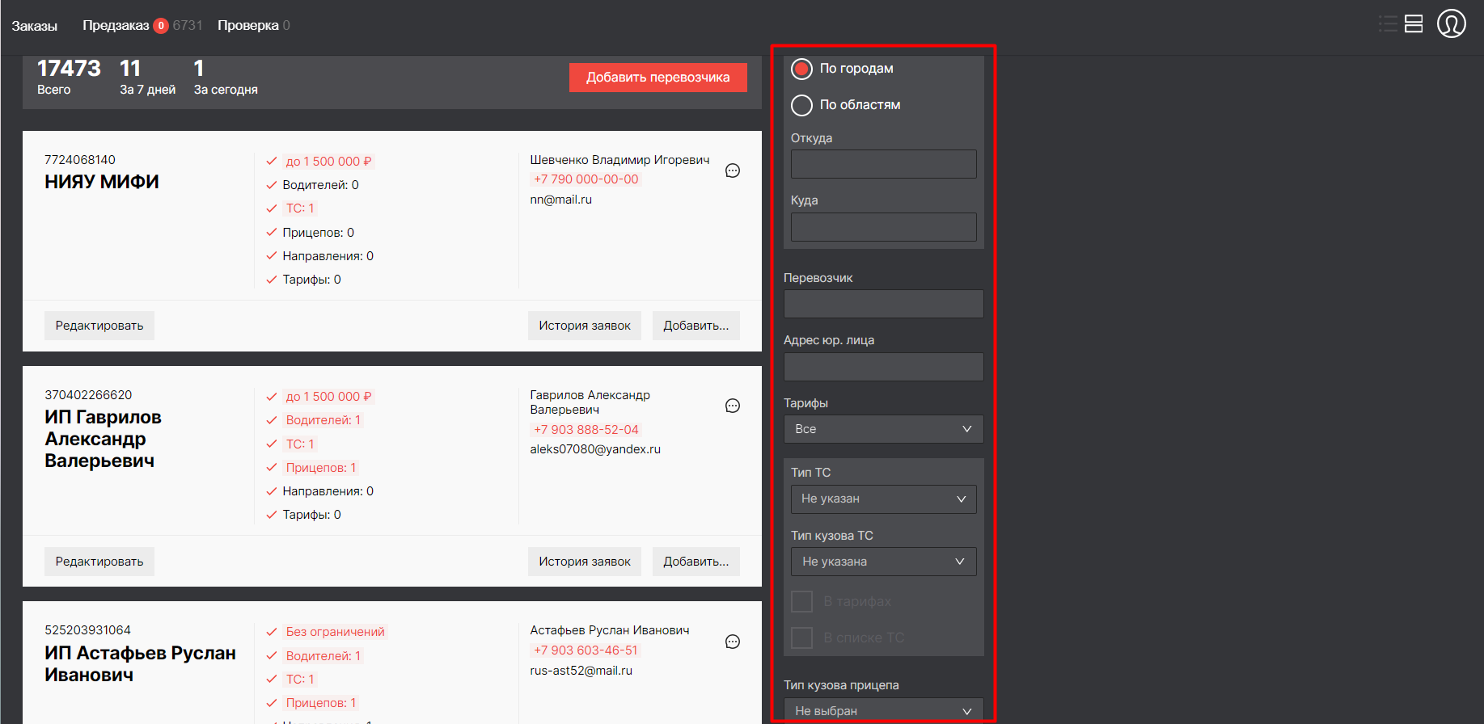Open the Проверка tab
The image size is (1484, 724).
point(247,26)
